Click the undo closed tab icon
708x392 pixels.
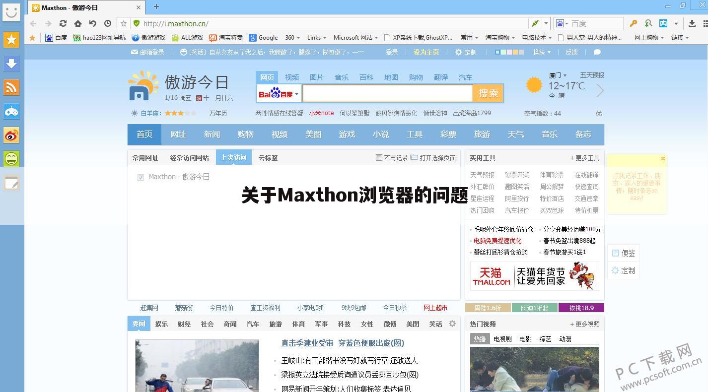coord(93,23)
